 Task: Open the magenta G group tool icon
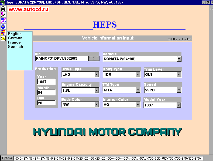[x=3, y=15]
